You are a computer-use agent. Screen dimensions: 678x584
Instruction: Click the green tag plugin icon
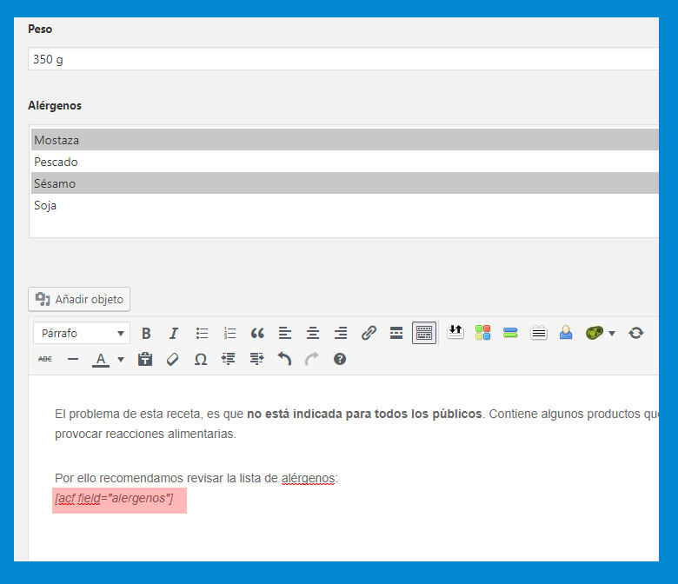[595, 333]
